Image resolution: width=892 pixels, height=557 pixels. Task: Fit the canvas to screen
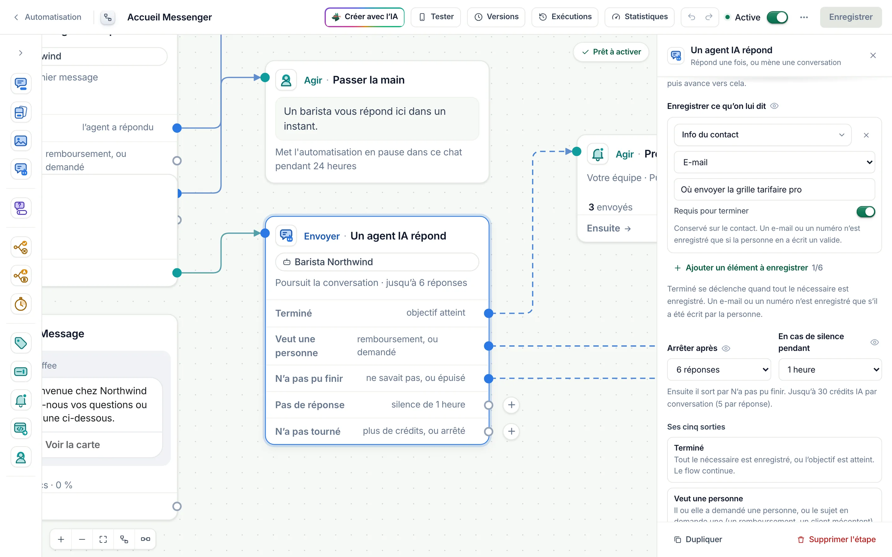tap(103, 539)
